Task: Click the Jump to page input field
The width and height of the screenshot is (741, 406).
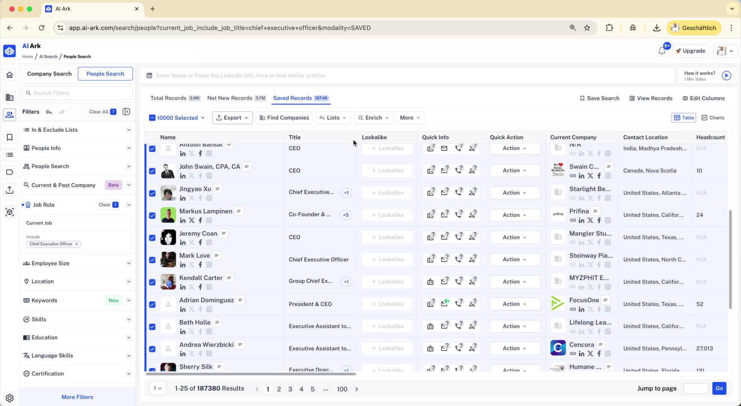Action: 696,388
